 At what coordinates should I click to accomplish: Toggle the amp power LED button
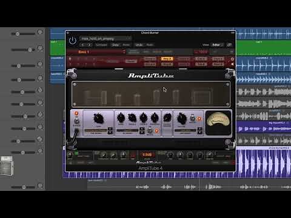tap(76, 113)
